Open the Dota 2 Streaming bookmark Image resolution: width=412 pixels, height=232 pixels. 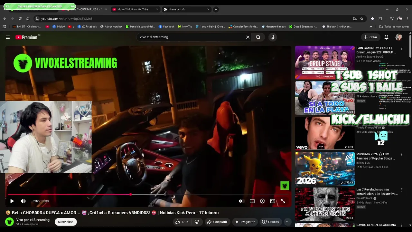303,27
